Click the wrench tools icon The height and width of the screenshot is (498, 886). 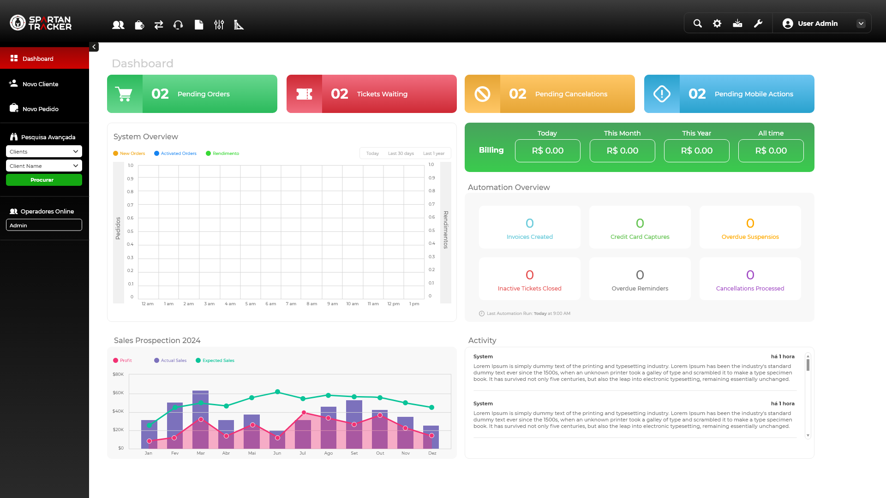(x=758, y=24)
